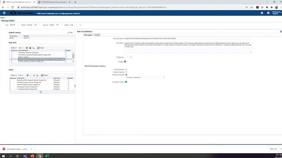Show all downloads
This screenshot has height=158, width=282.
pyautogui.click(x=273, y=149)
